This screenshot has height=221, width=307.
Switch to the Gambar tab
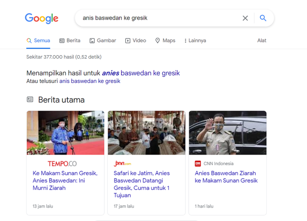[x=103, y=41]
